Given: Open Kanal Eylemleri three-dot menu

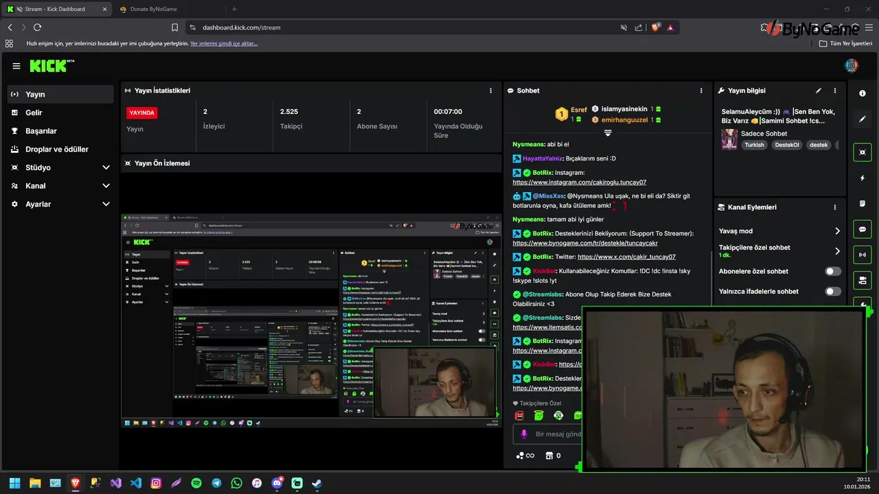Looking at the screenshot, I should click(x=835, y=207).
